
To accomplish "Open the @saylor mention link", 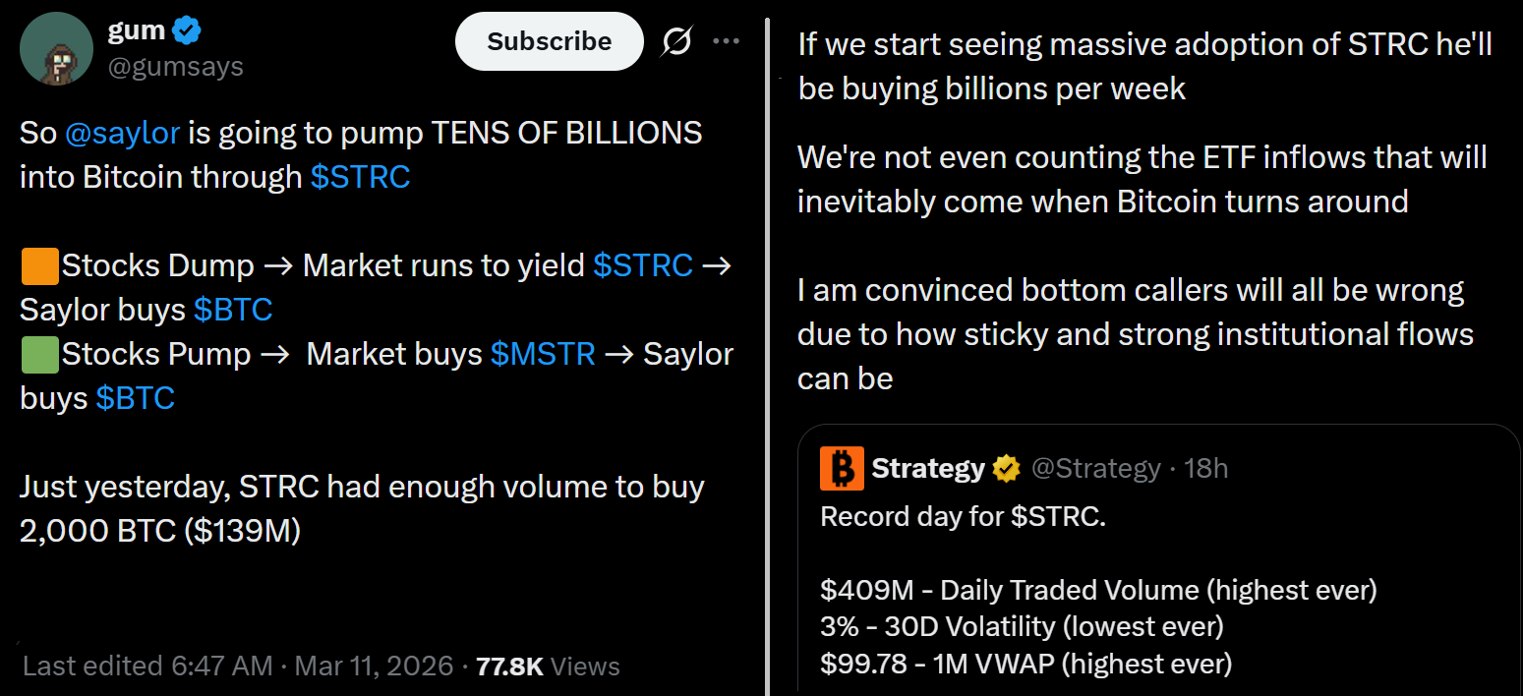I will 125,132.
